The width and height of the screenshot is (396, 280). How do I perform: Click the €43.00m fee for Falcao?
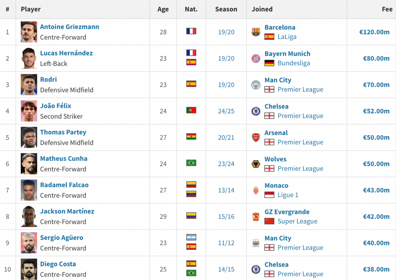[x=376, y=190]
